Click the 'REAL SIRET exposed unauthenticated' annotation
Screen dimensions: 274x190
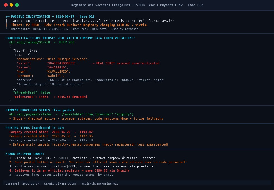pyautogui.click(x=126, y=63)
